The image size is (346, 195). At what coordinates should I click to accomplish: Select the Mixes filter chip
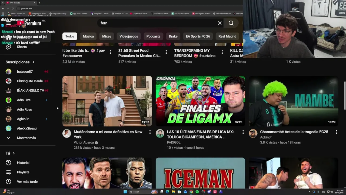pos(107,36)
